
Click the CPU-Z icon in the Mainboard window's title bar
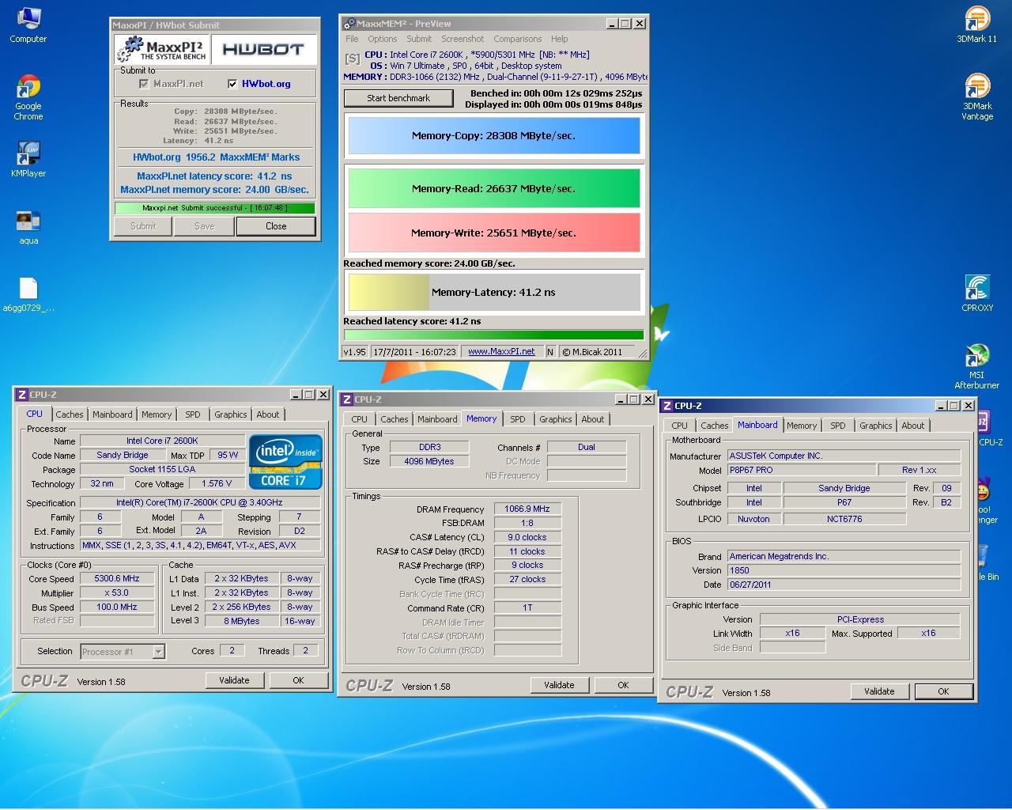667,406
